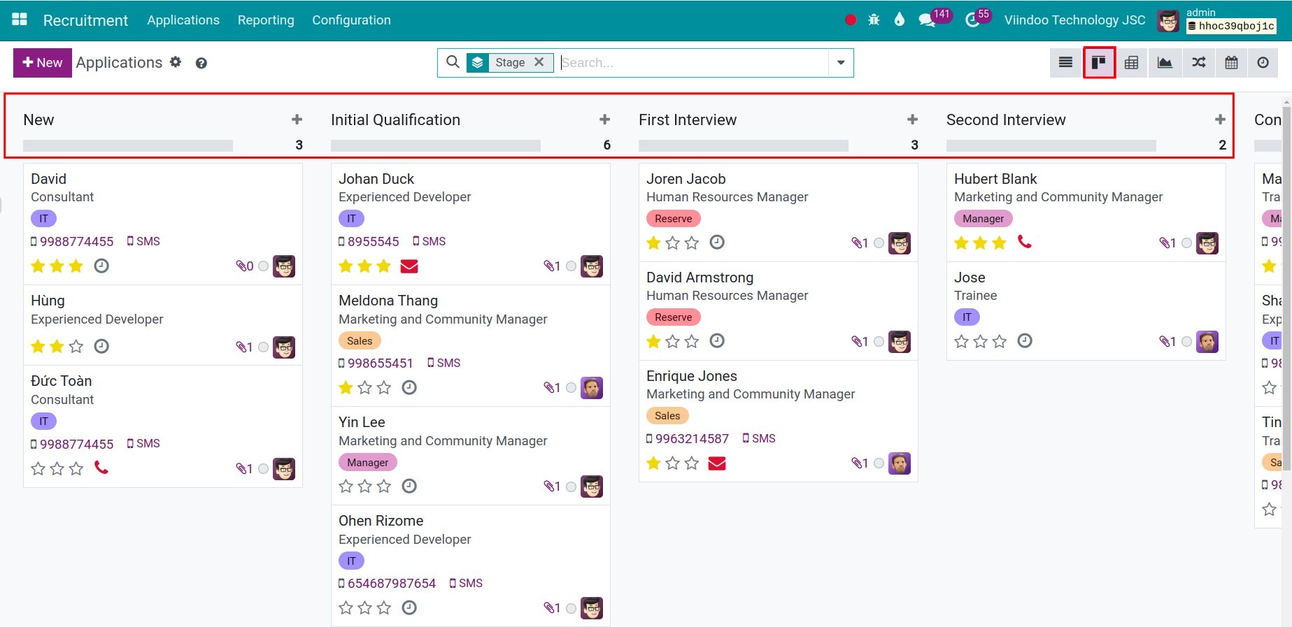The height and width of the screenshot is (627, 1292).
Task: Click activity clock on David's card
Action: click(101, 266)
